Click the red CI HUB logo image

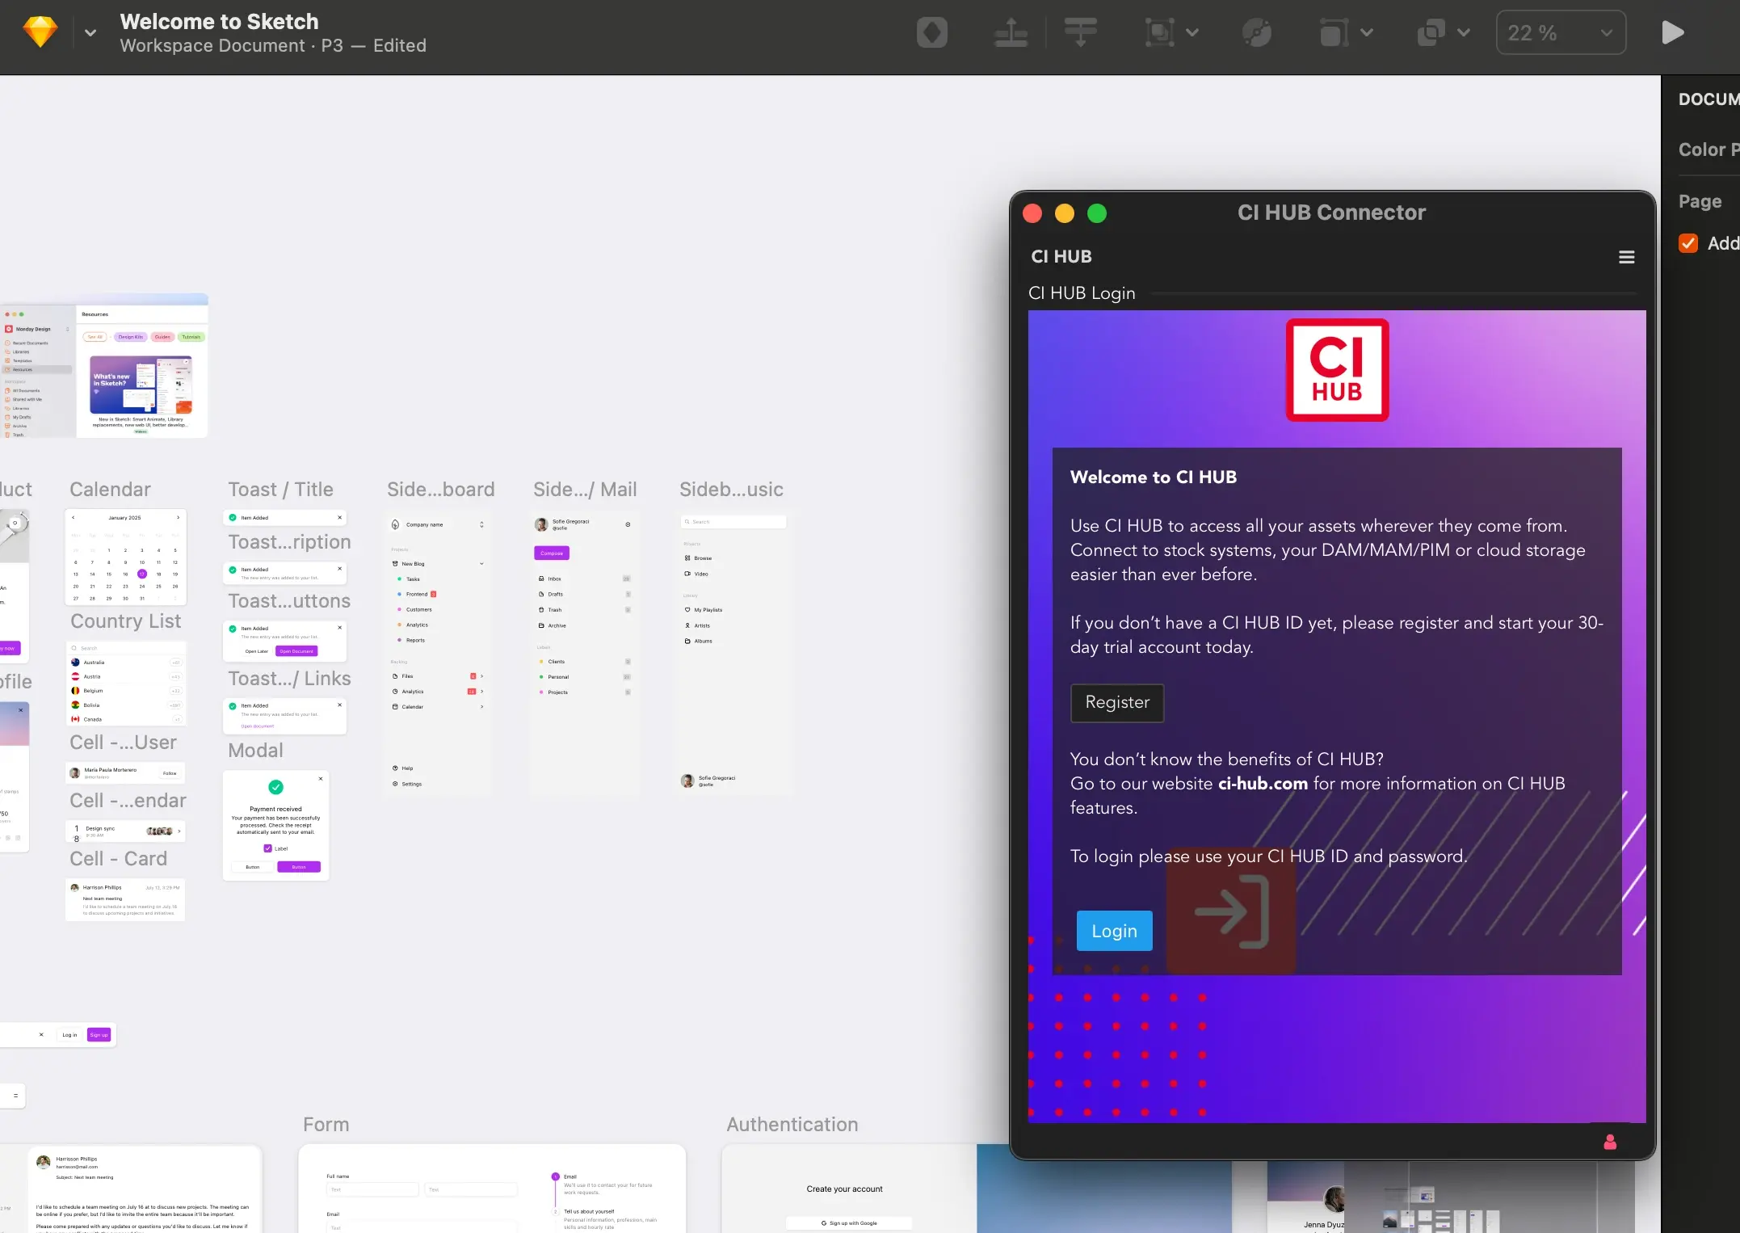click(1337, 370)
